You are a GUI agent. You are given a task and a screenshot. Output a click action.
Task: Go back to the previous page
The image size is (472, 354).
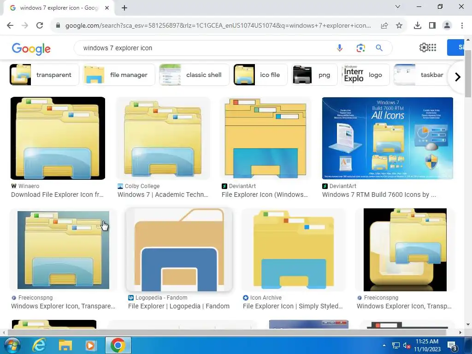point(10,25)
